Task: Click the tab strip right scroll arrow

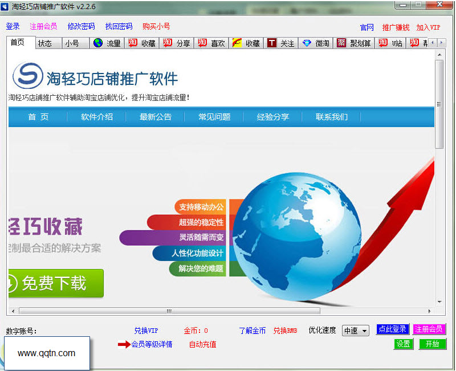Action: [x=442, y=43]
